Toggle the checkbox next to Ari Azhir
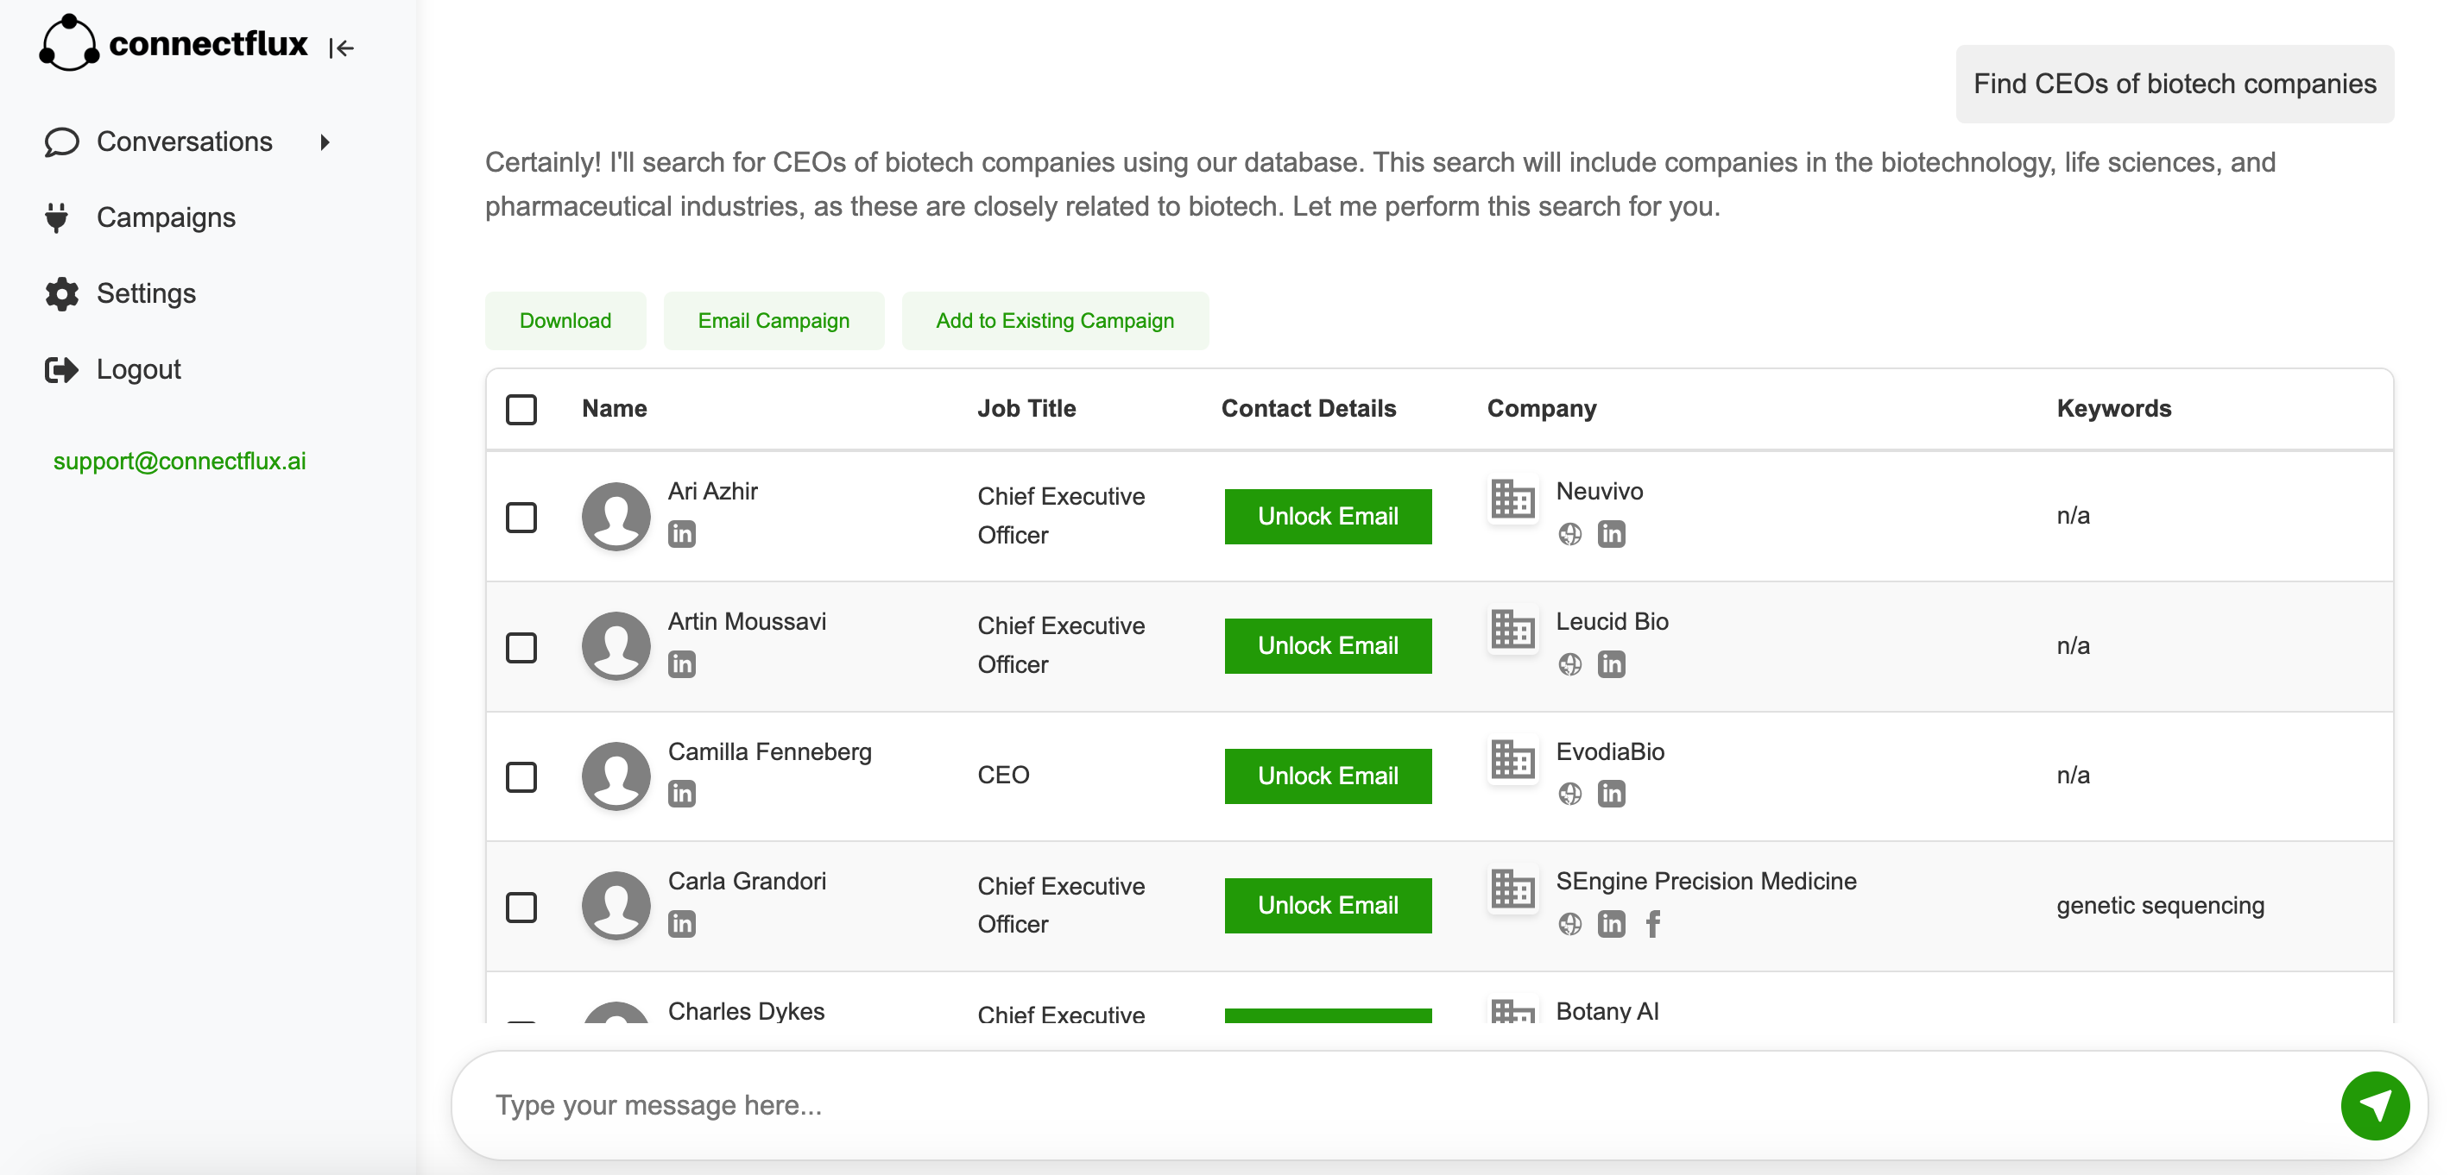 (x=521, y=515)
